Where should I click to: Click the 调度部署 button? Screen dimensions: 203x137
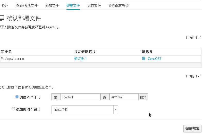point(192,129)
